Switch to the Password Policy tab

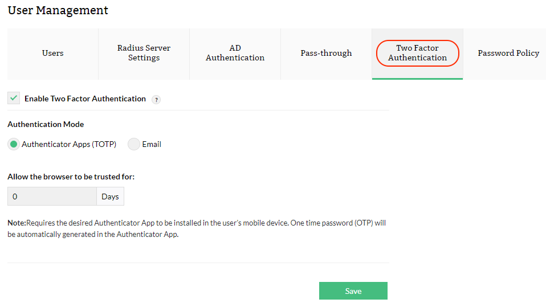(x=508, y=54)
